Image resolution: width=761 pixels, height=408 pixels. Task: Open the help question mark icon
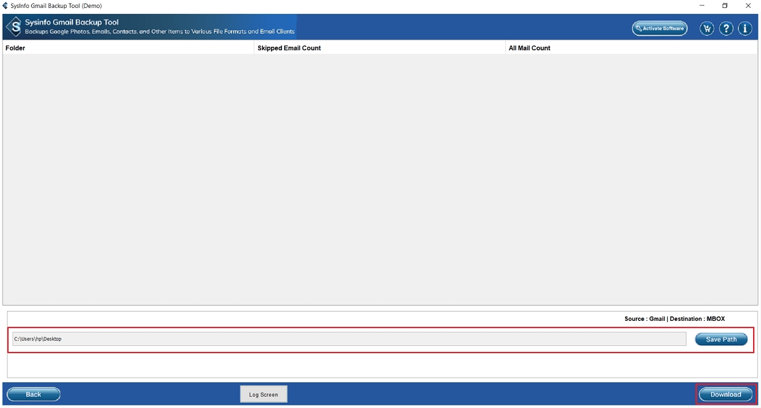click(x=726, y=28)
